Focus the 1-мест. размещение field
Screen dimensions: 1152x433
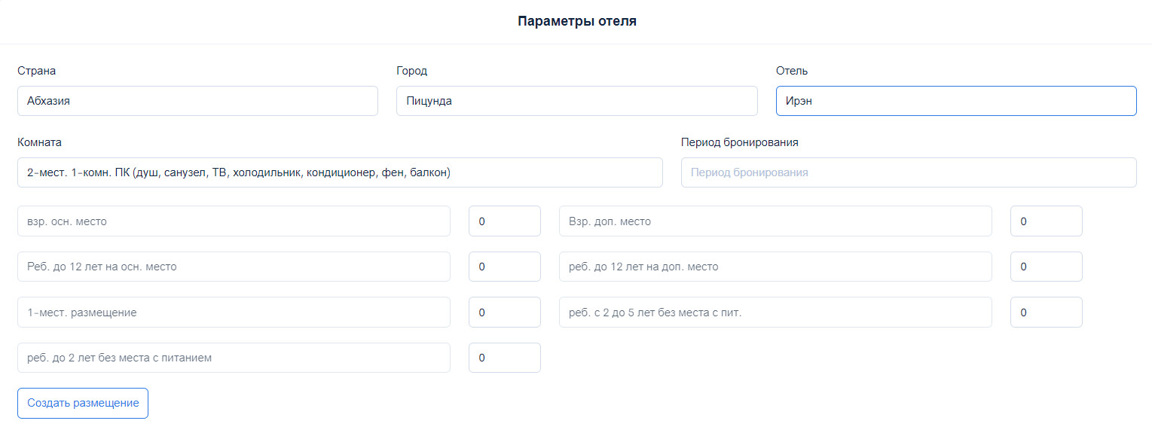(x=234, y=313)
